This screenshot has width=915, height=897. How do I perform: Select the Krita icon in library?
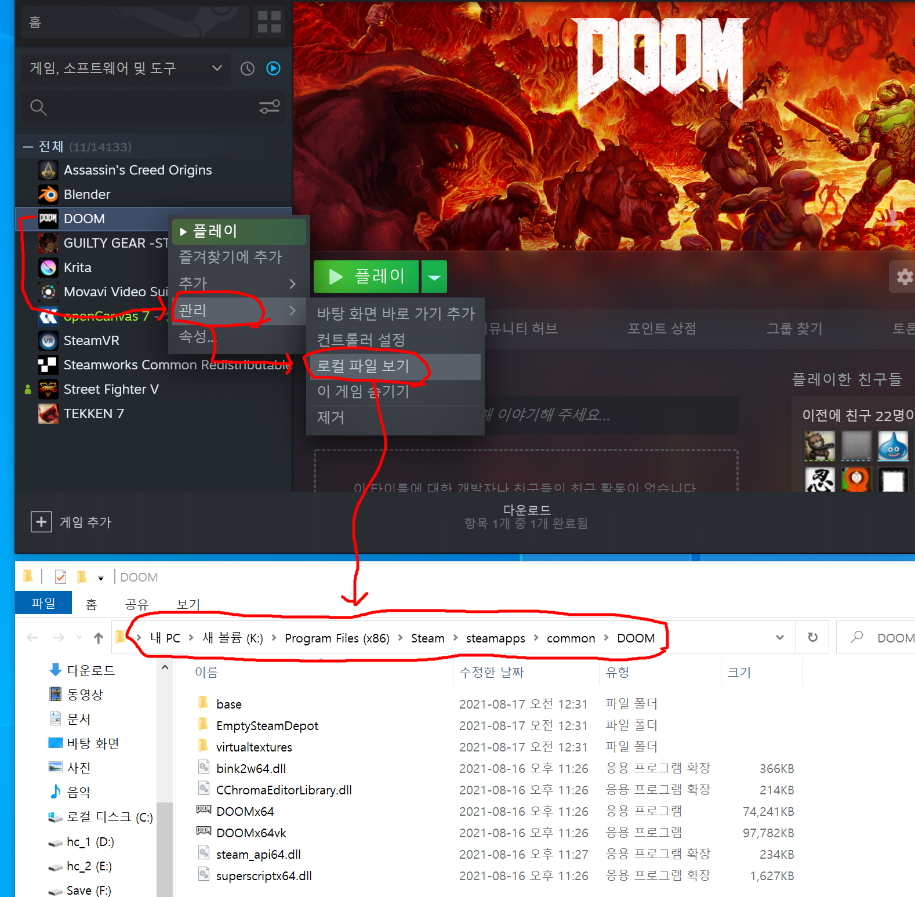(x=48, y=267)
